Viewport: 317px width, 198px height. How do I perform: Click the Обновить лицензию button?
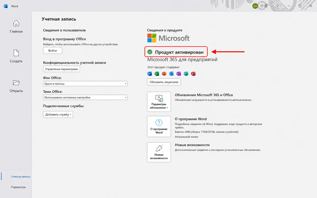164,82
